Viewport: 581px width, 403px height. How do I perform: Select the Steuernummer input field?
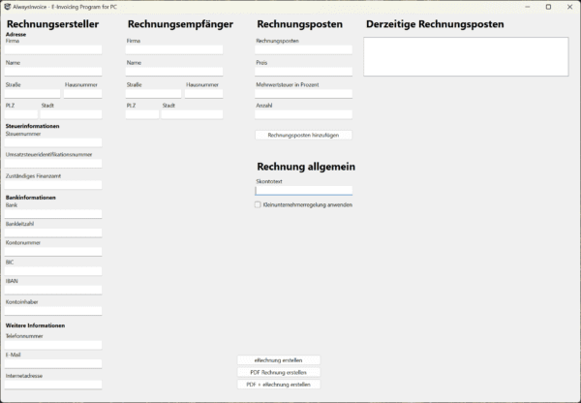click(53, 142)
